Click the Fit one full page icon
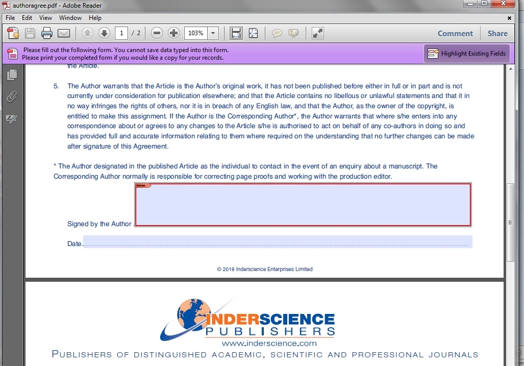The height and width of the screenshot is (366, 524). (253, 33)
